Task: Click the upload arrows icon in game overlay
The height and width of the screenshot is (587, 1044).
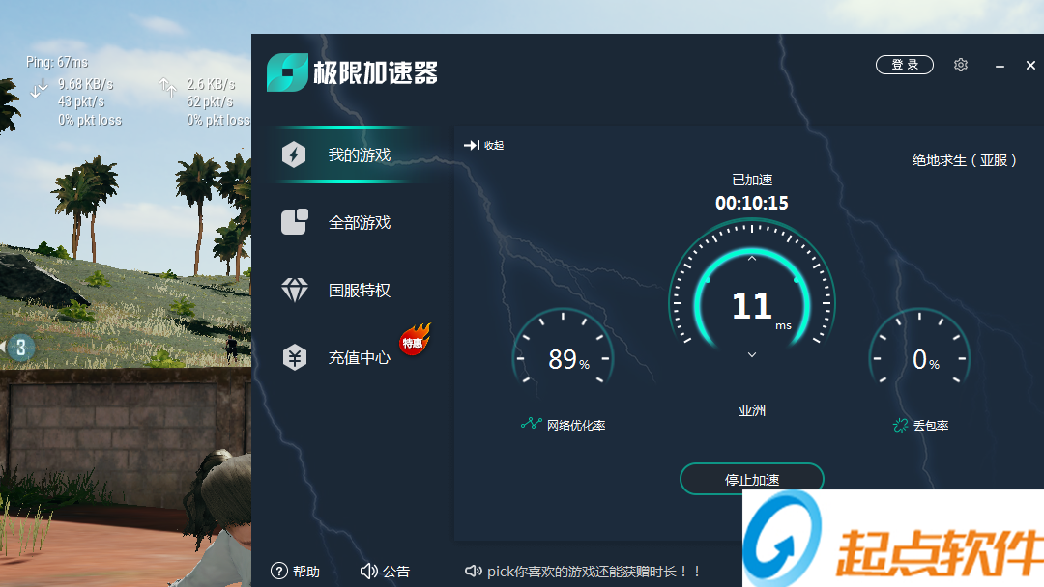Action: [x=168, y=87]
